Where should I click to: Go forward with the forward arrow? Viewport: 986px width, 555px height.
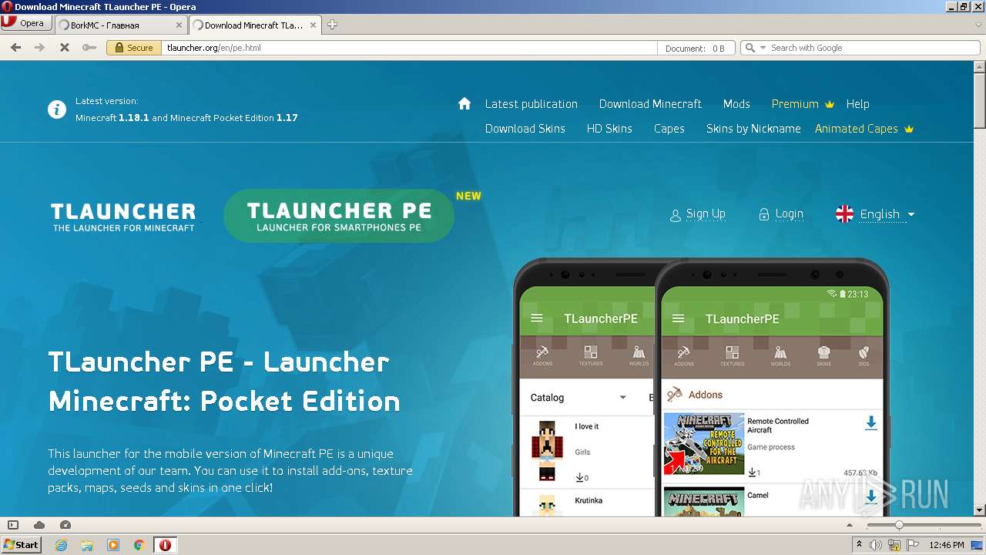[x=40, y=48]
